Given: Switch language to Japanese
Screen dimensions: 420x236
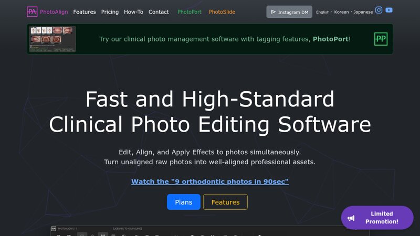Looking at the screenshot, I should (363, 12).
